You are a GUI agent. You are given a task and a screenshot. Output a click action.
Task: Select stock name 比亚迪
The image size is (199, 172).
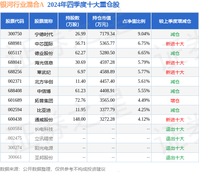(x=44, y=110)
